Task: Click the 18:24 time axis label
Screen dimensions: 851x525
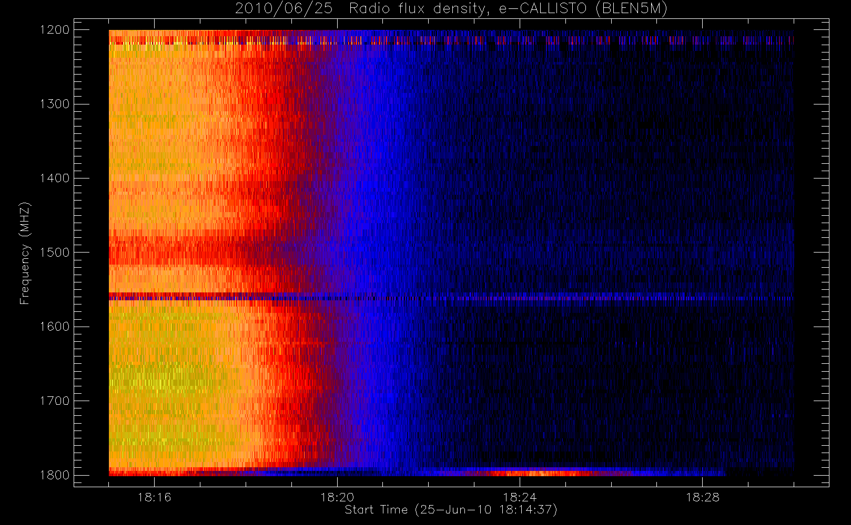Action: coord(520,497)
